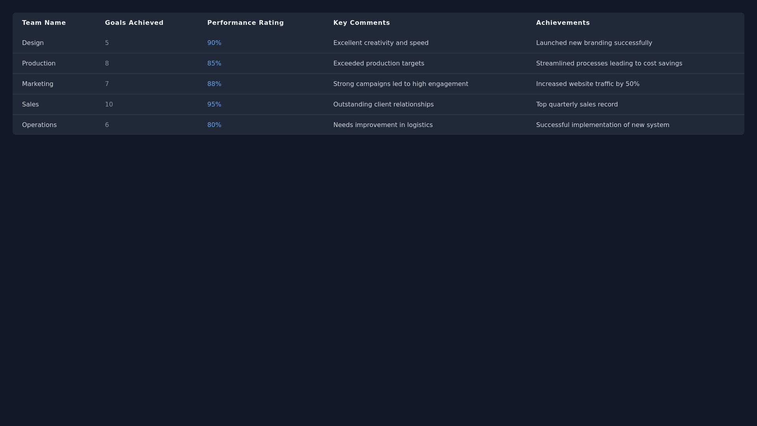
Task: Select the Marketing team name cell
Action: (37, 84)
